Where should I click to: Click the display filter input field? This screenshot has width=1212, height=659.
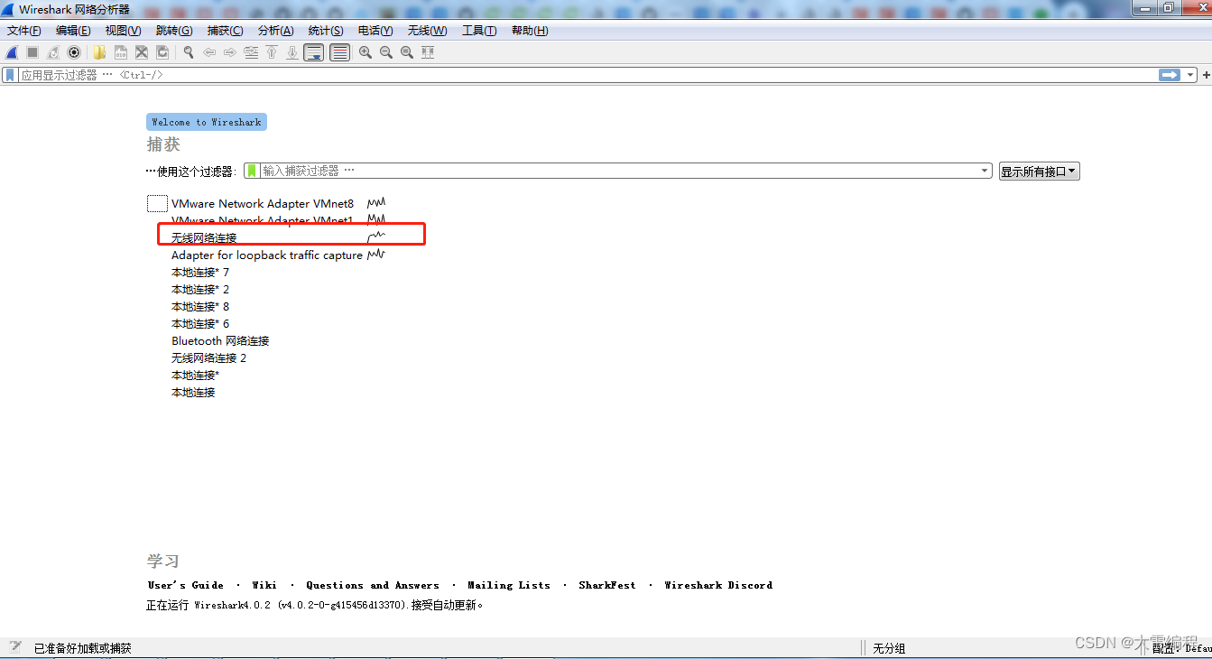click(587, 75)
